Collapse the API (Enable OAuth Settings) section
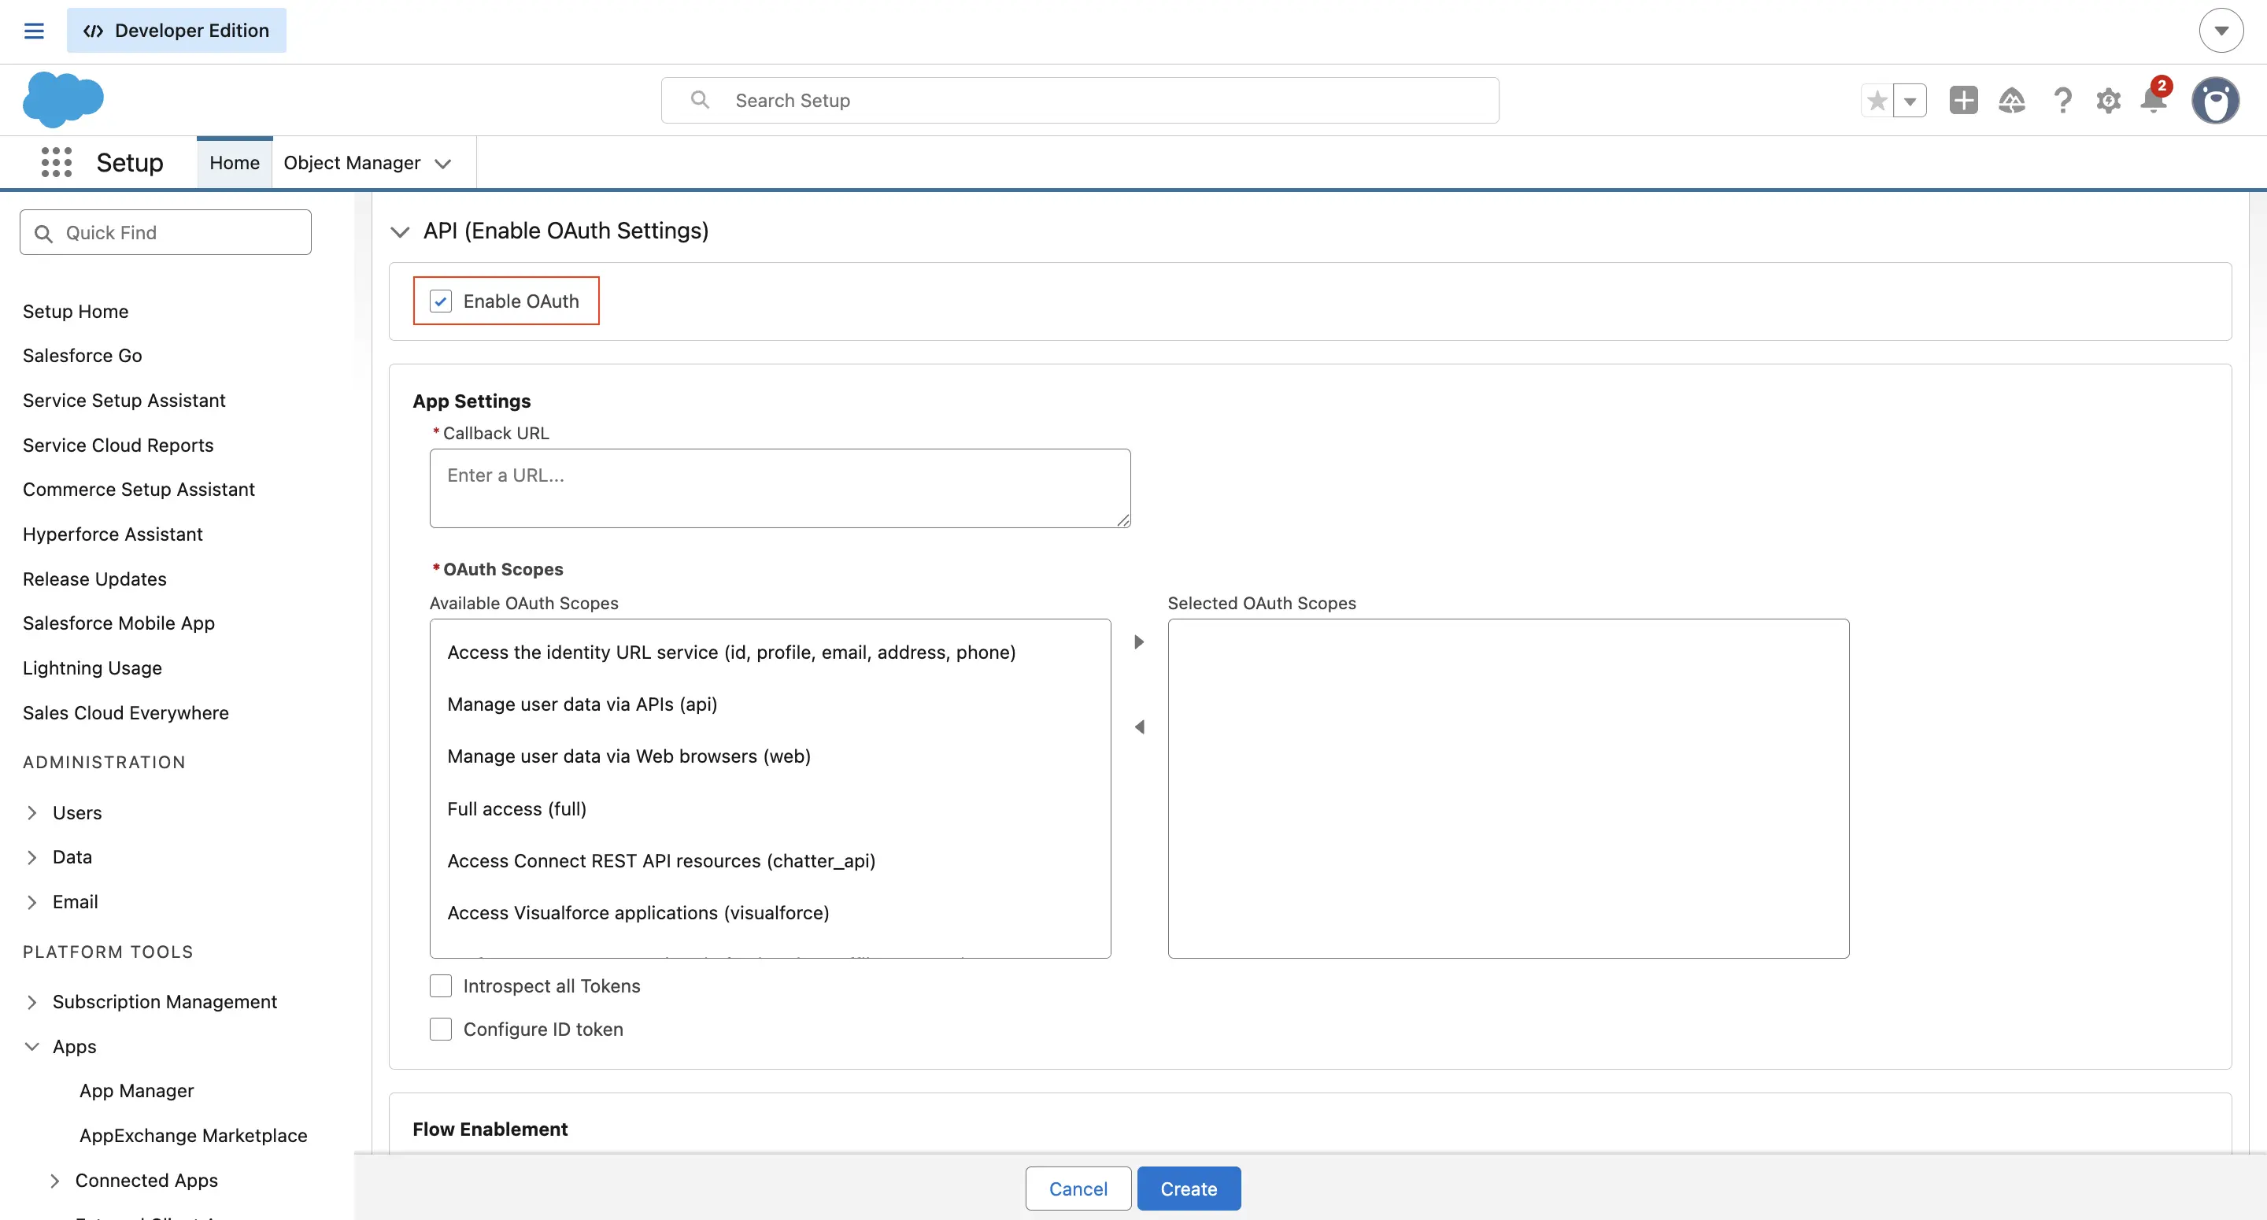The image size is (2267, 1220). point(401,231)
